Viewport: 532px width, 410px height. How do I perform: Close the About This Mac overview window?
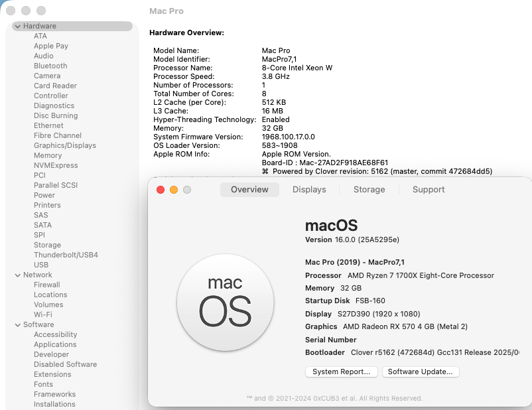[161, 190]
